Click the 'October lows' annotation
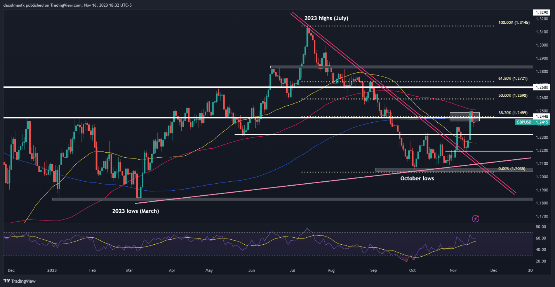555x287 pixels. click(417, 179)
